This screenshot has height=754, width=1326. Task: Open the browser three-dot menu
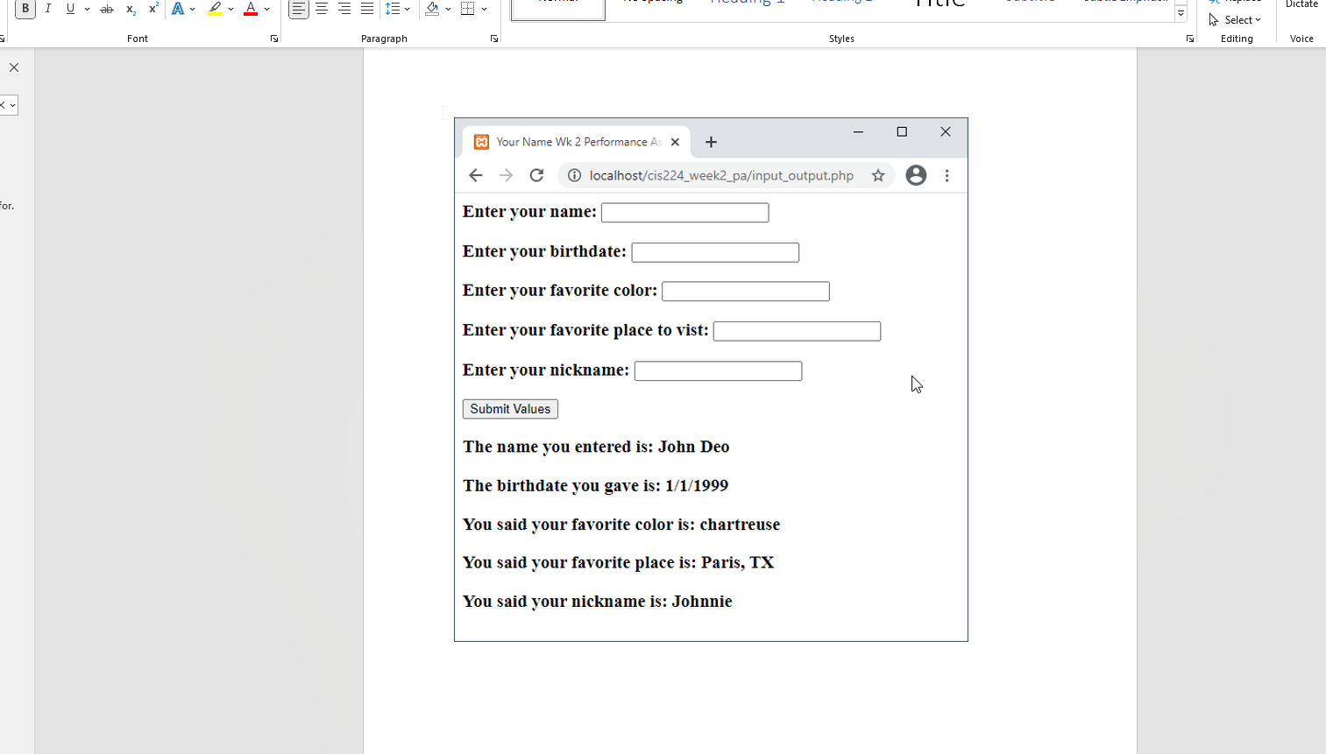(x=947, y=175)
